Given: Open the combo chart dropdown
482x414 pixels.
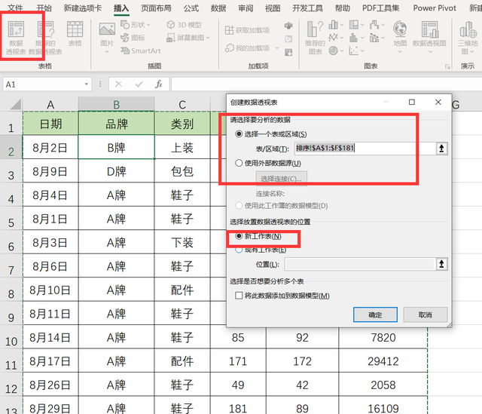Looking at the screenshot, I should click(377, 38).
